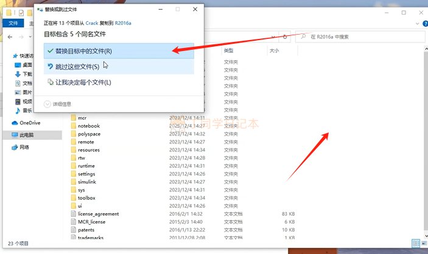Select OneDrive in the navigation pane
Viewport: 428px width, 254px height.
pos(29,123)
